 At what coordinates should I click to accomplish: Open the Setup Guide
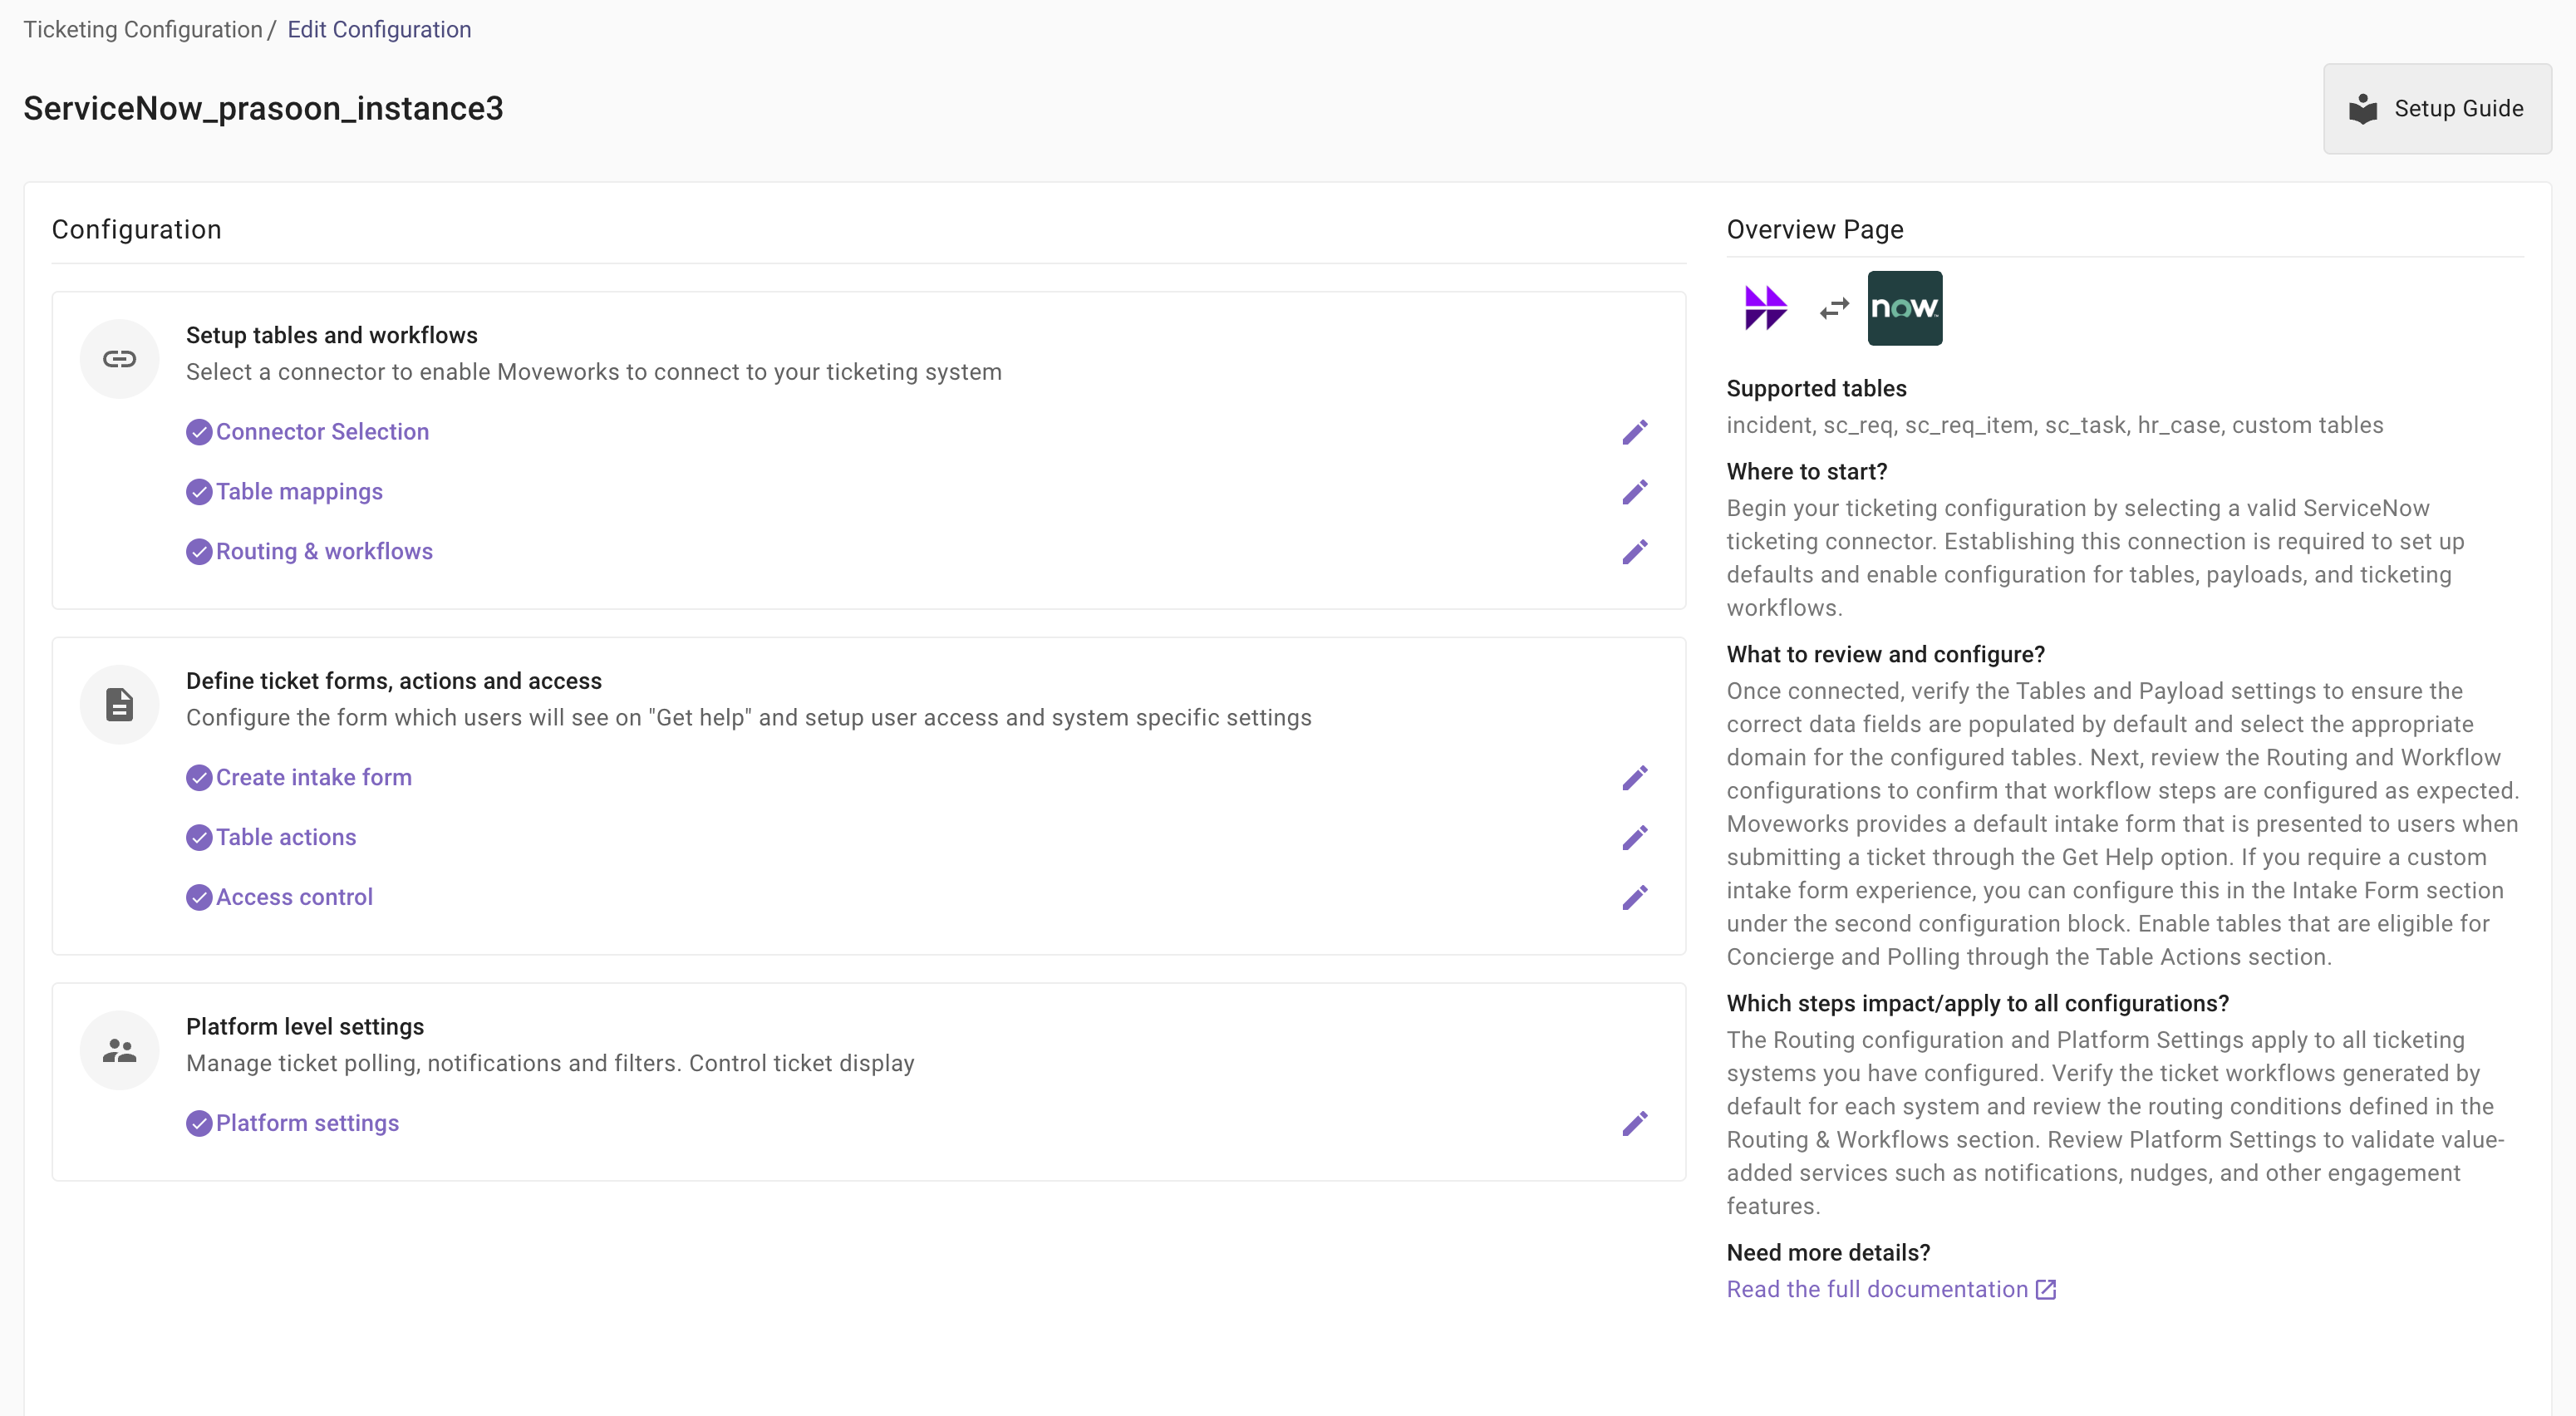coord(2436,109)
